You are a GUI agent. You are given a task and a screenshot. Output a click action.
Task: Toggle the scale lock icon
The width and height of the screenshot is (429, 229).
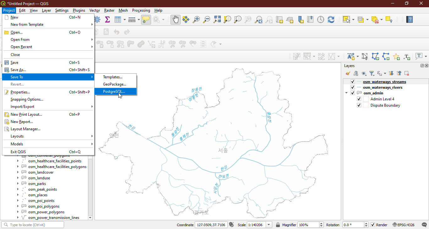278,225
